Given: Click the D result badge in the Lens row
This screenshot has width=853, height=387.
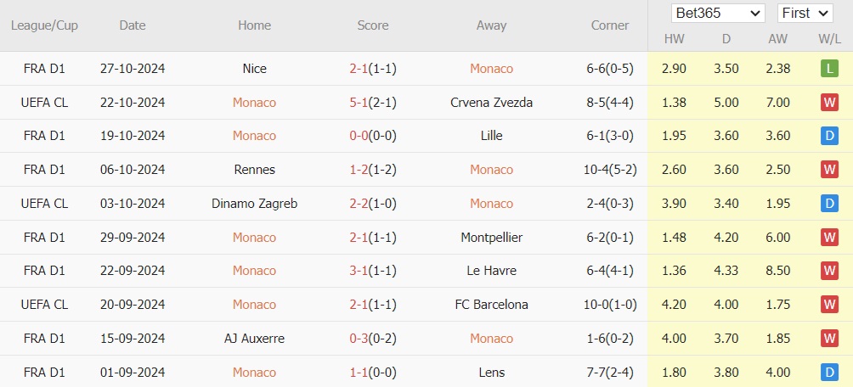Looking at the screenshot, I should point(829,373).
